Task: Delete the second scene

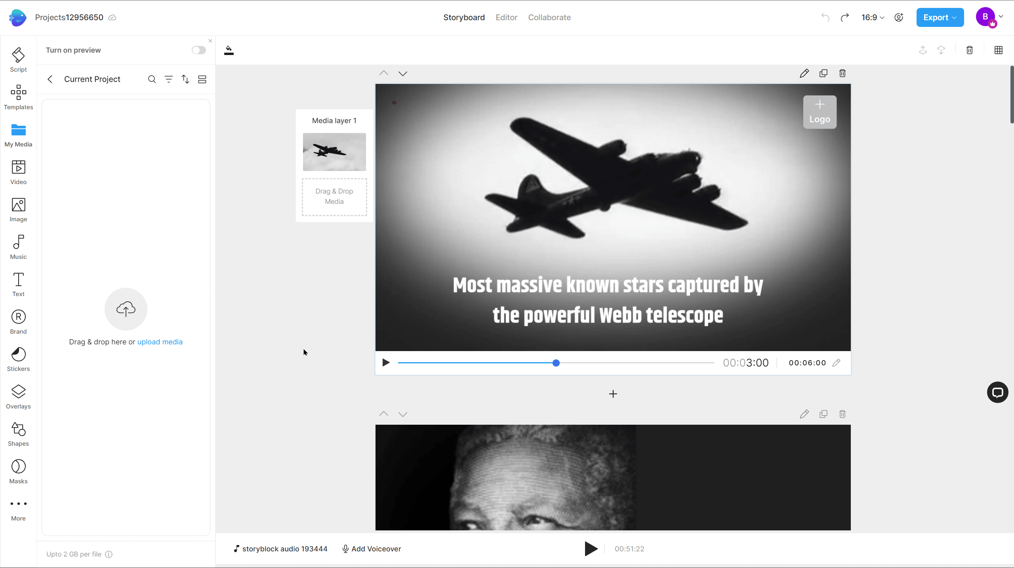Action: pos(842,414)
